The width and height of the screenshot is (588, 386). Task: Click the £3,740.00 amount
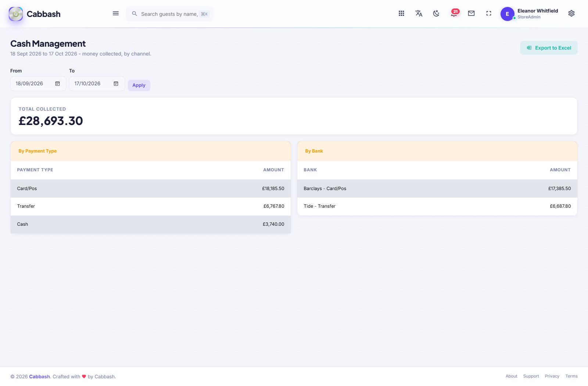point(273,224)
